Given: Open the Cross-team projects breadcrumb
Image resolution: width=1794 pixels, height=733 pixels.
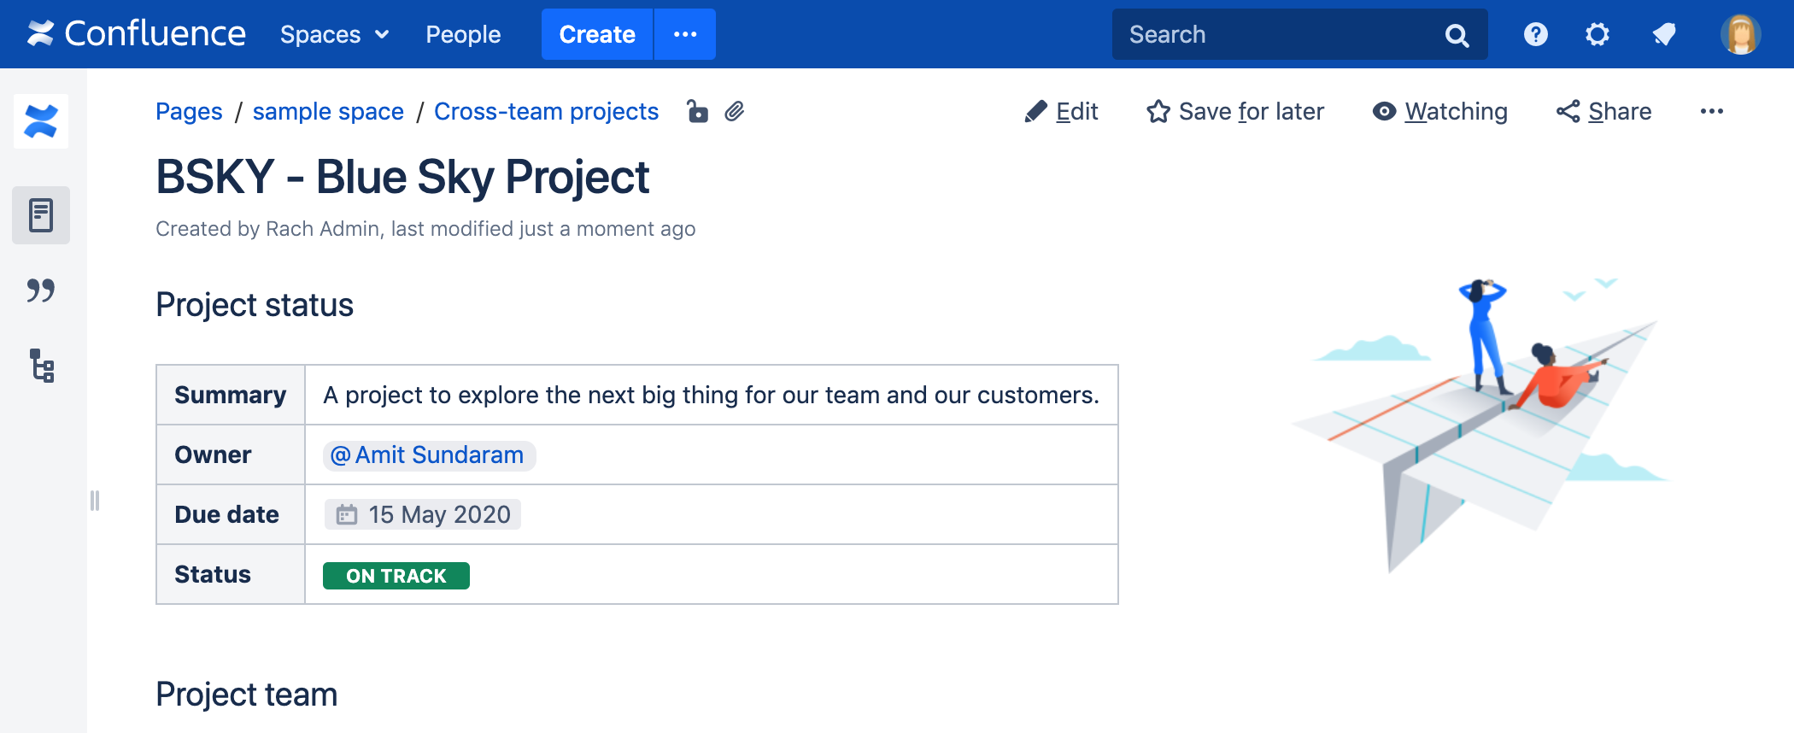Looking at the screenshot, I should 546,112.
